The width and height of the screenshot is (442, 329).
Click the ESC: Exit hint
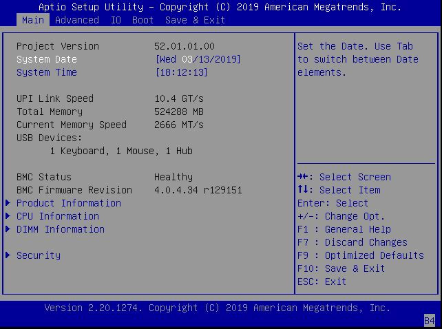pyautogui.click(x=322, y=282)
